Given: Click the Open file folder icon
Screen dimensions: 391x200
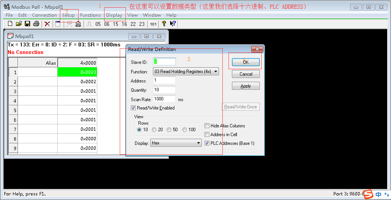Looking at the screenshot, I should pyautogui.click(x=19, y=24).
